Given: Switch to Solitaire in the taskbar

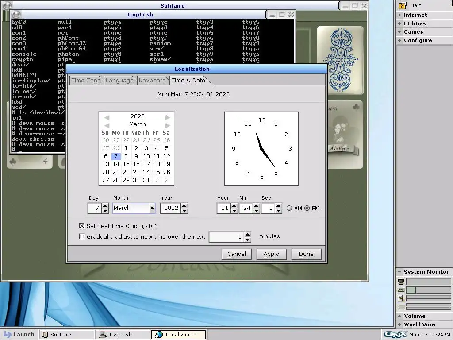Looking at the screenshot, I should coord(67,335).
